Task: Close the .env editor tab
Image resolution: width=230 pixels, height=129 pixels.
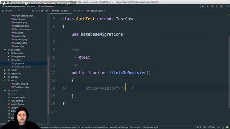Action: point(82,11)
